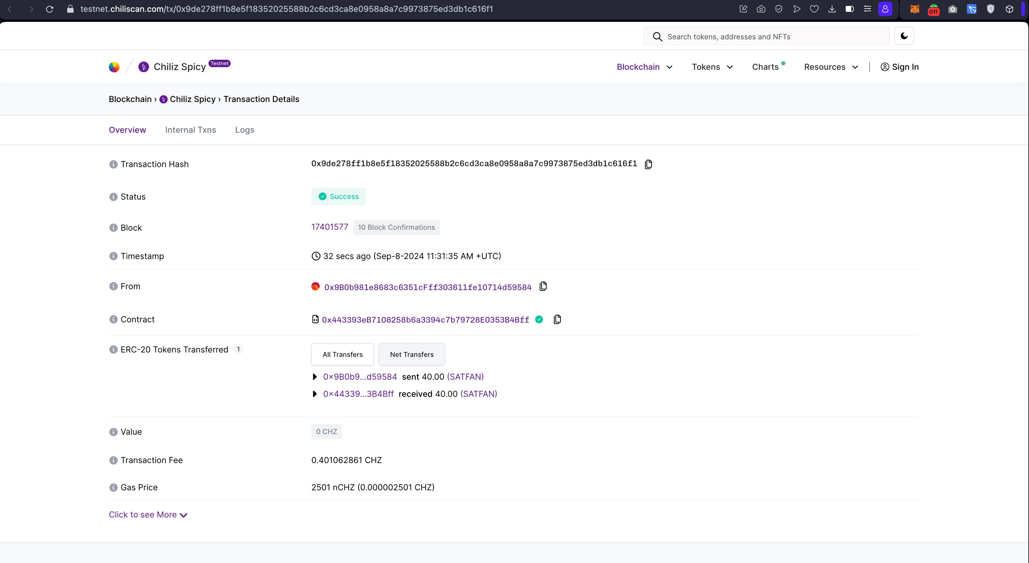
Task: Click the battery saver icon
Action: 850,9
